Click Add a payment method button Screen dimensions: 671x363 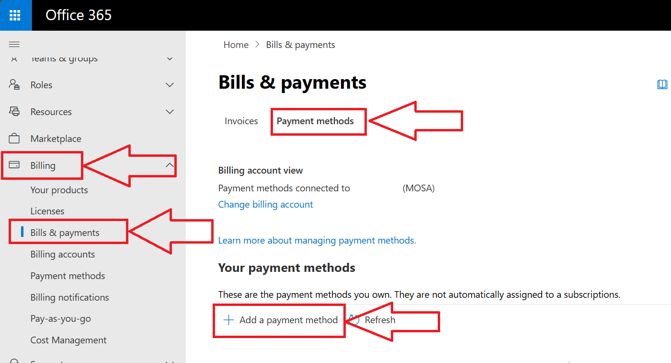pos(281,320)
